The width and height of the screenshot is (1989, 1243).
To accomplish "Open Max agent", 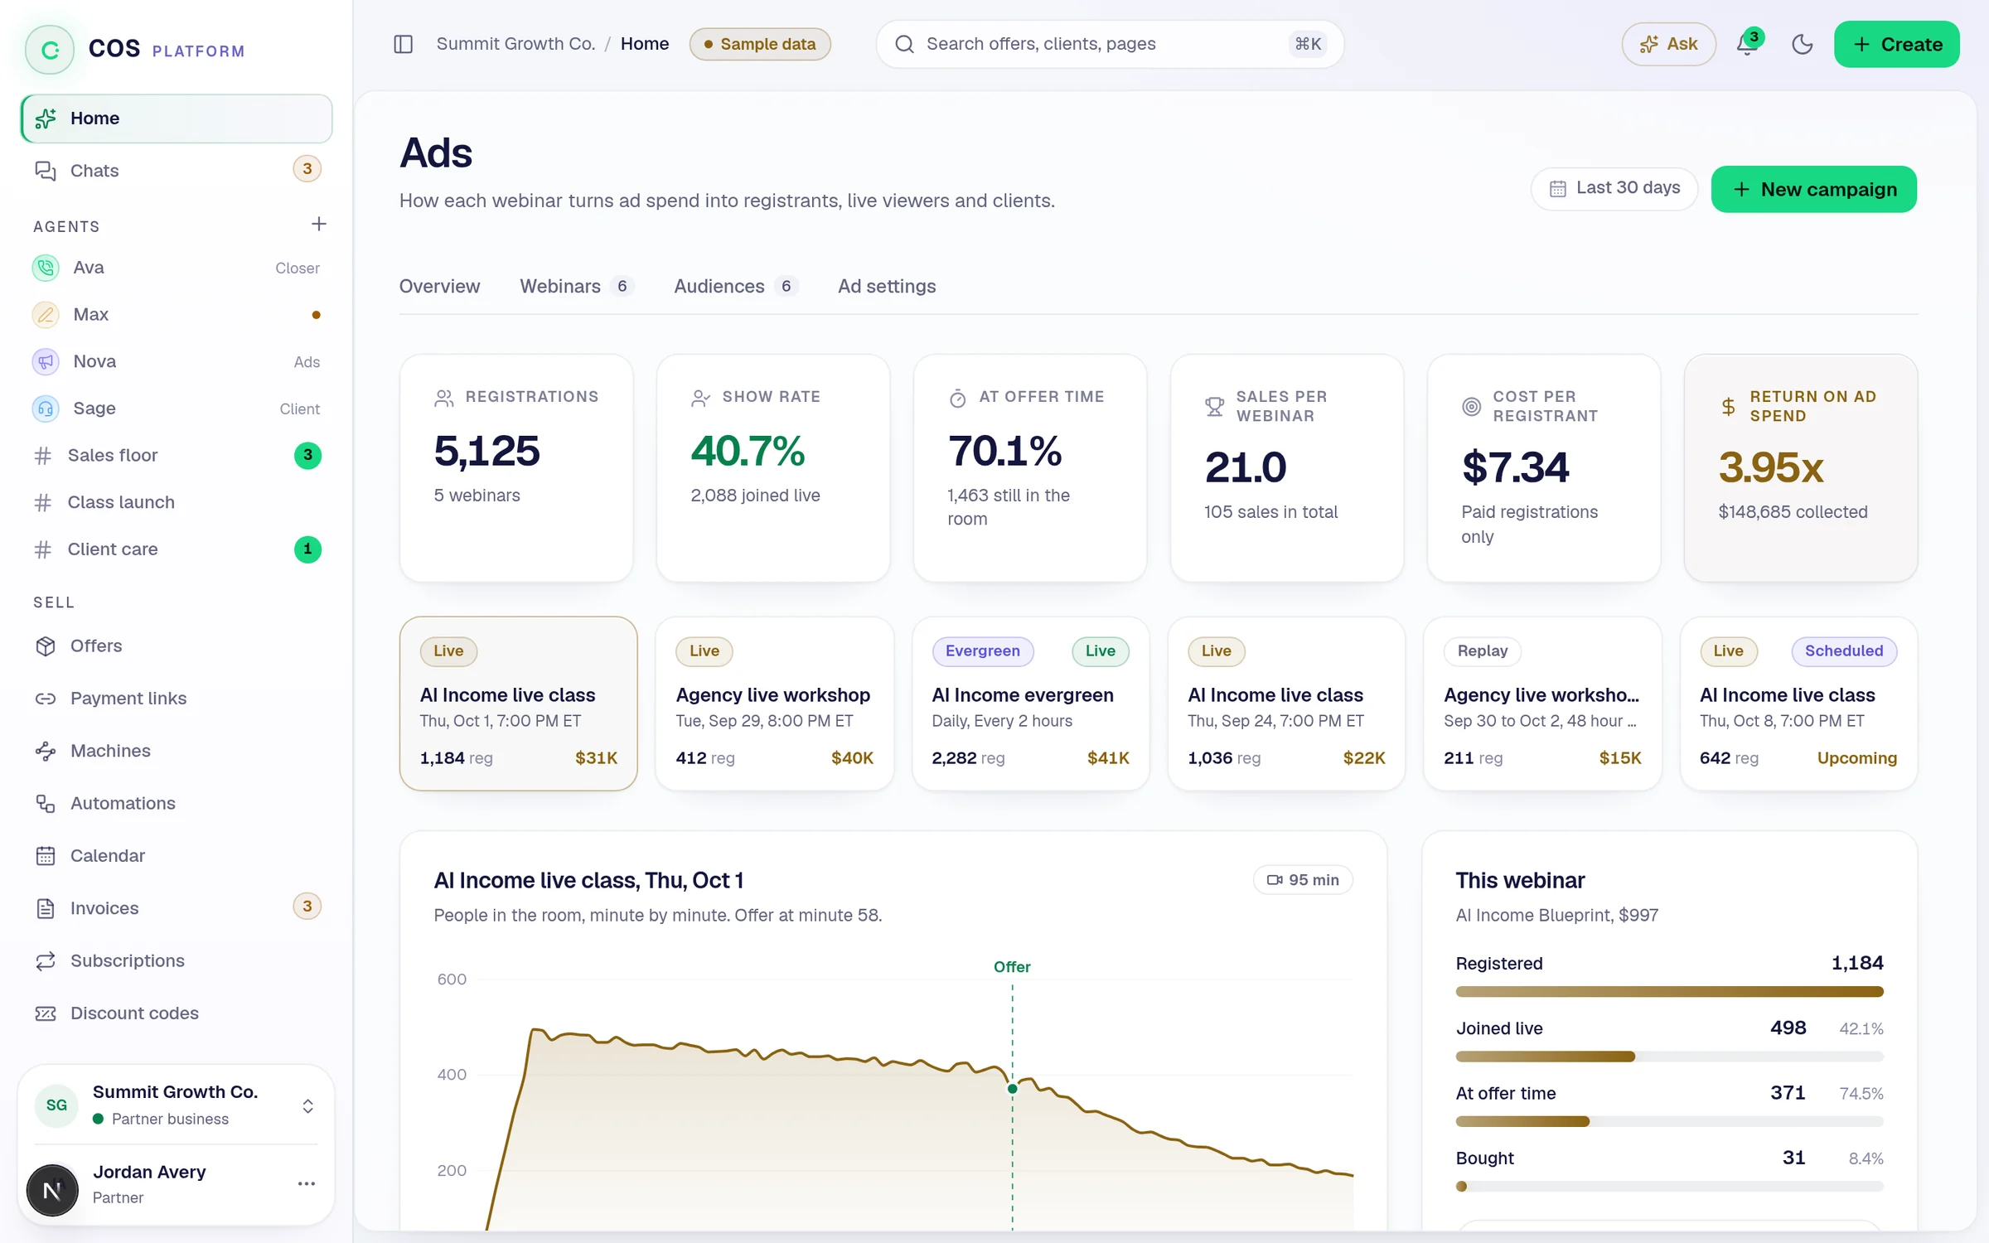I will [177, 315].
